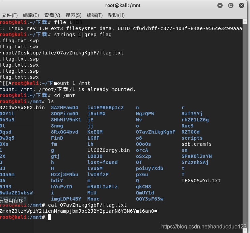
Task: Click the vertical scrollbar track
Action: pos(245,126)
